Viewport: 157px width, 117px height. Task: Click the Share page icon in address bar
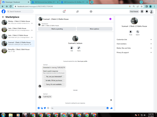(x=138, y=6)
